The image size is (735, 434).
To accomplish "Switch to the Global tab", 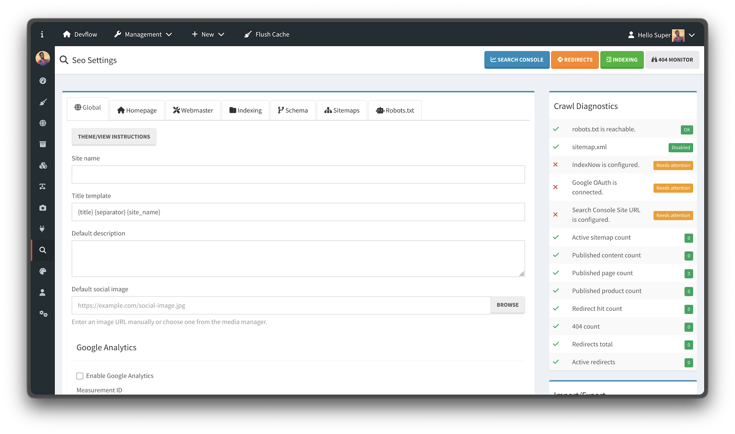I will (x=88, y=108).
